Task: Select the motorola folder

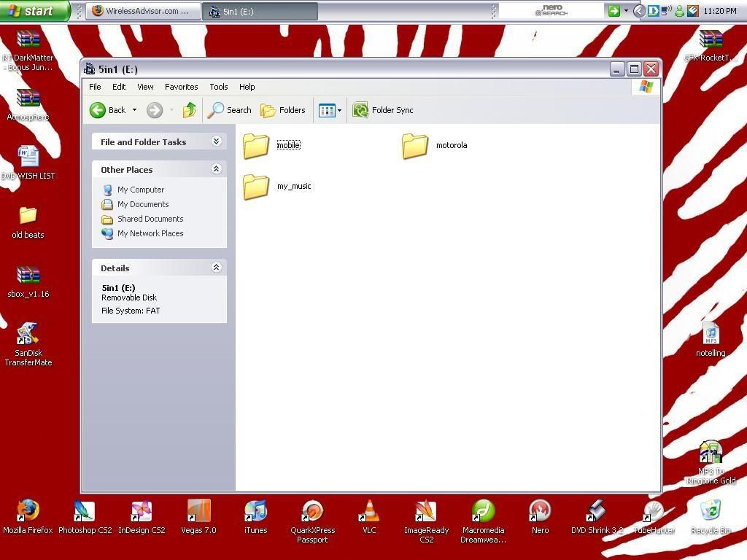Action: [x=415, y=146]
